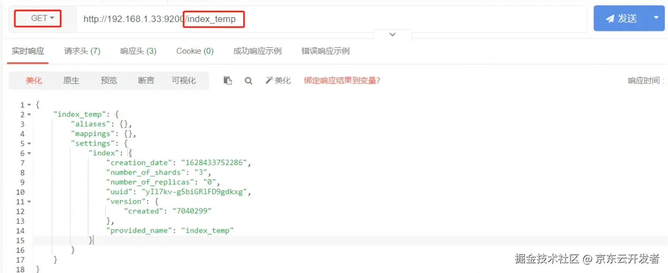Click the "number_of_shards": "3" line
Viewport: 668px width, 273px height.
pyautogui.click(x=158, y=173)
